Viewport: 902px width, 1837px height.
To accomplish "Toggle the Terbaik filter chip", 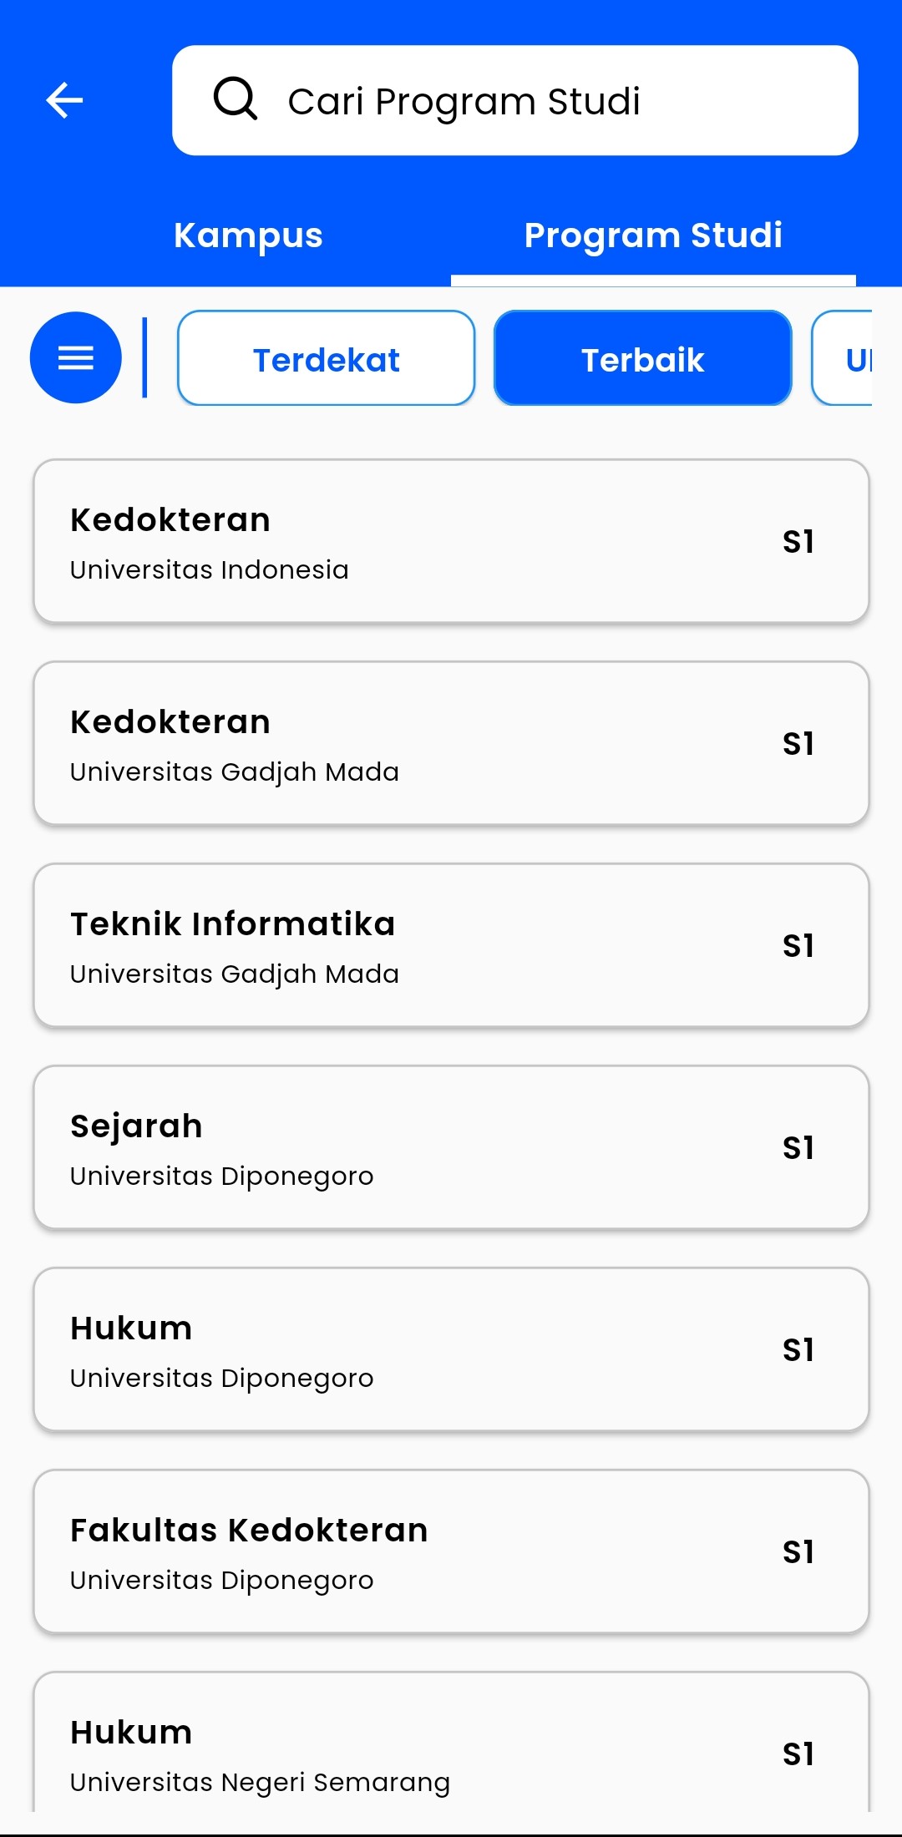I will [642, 359].
